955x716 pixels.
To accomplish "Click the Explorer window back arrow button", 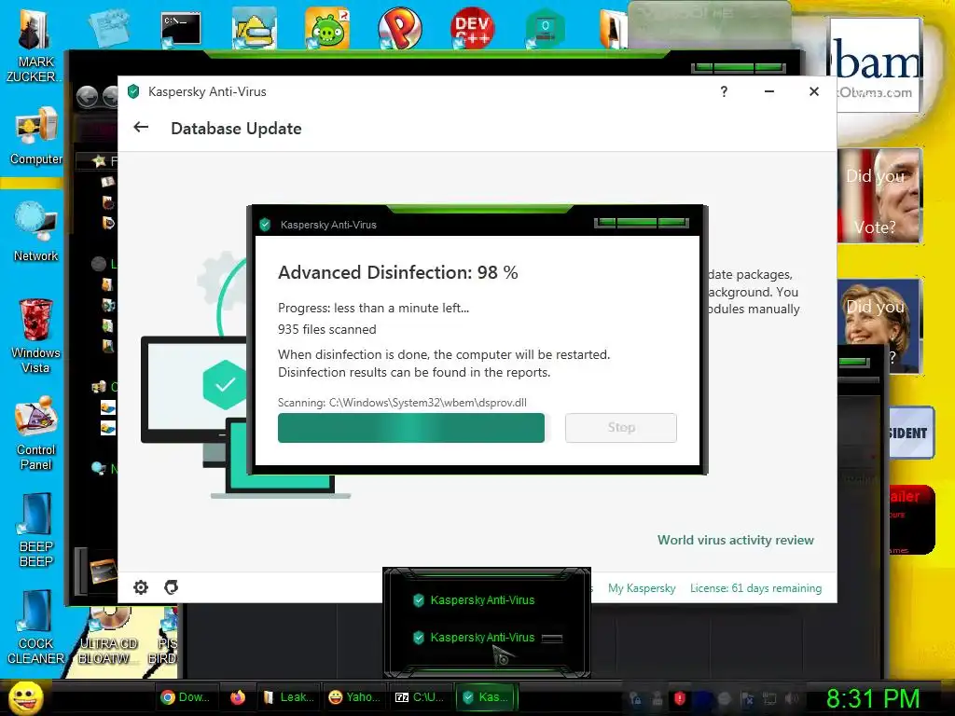I will [87, 97].
